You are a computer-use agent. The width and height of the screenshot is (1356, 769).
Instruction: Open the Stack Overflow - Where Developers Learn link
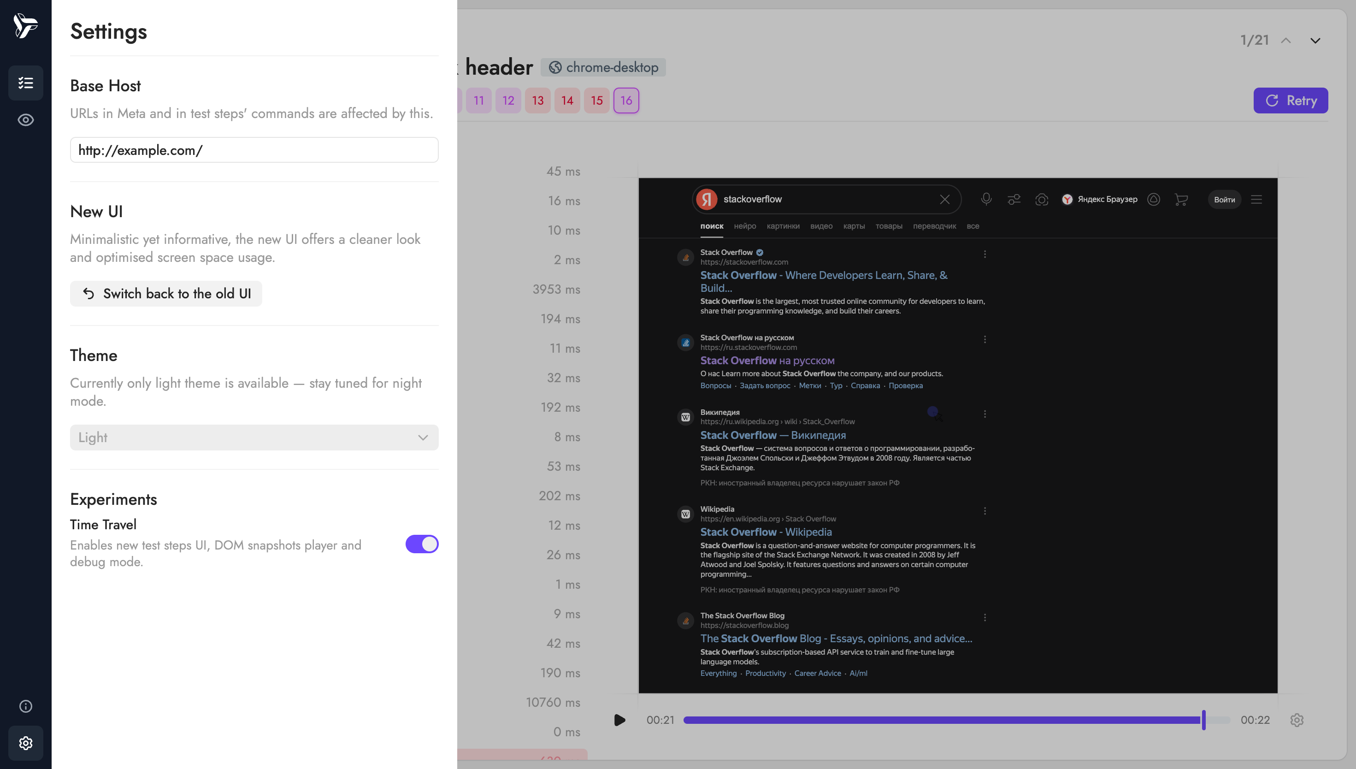pyautogui.click(x=824, y=282)
